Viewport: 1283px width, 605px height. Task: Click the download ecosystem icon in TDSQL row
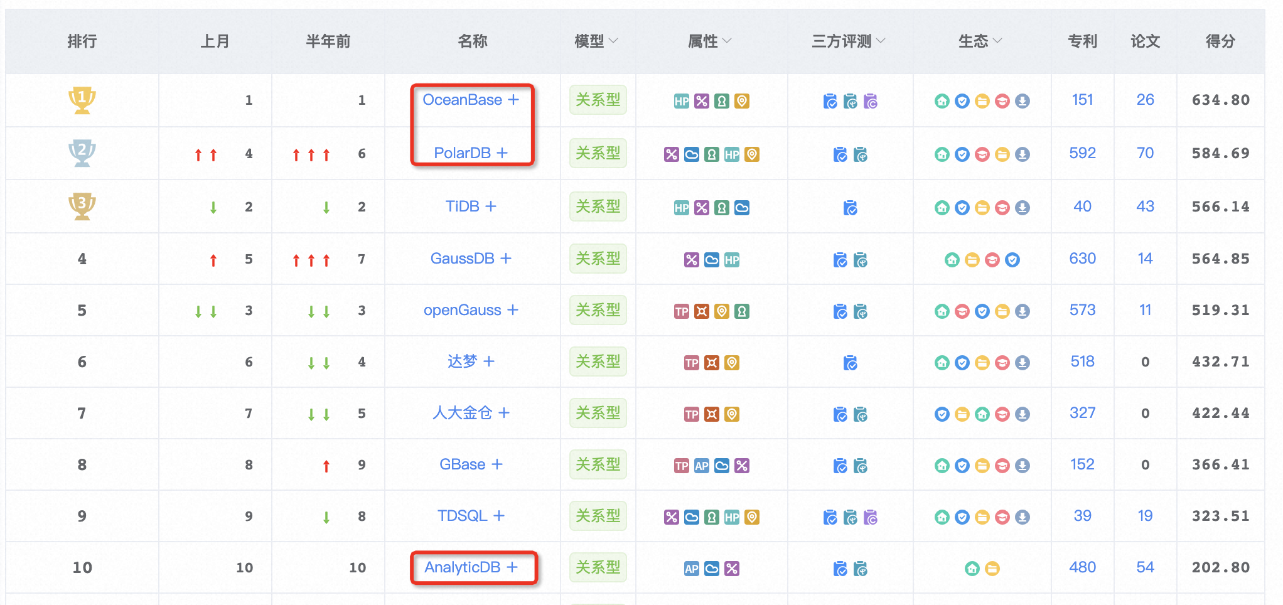click(1023, 517)
